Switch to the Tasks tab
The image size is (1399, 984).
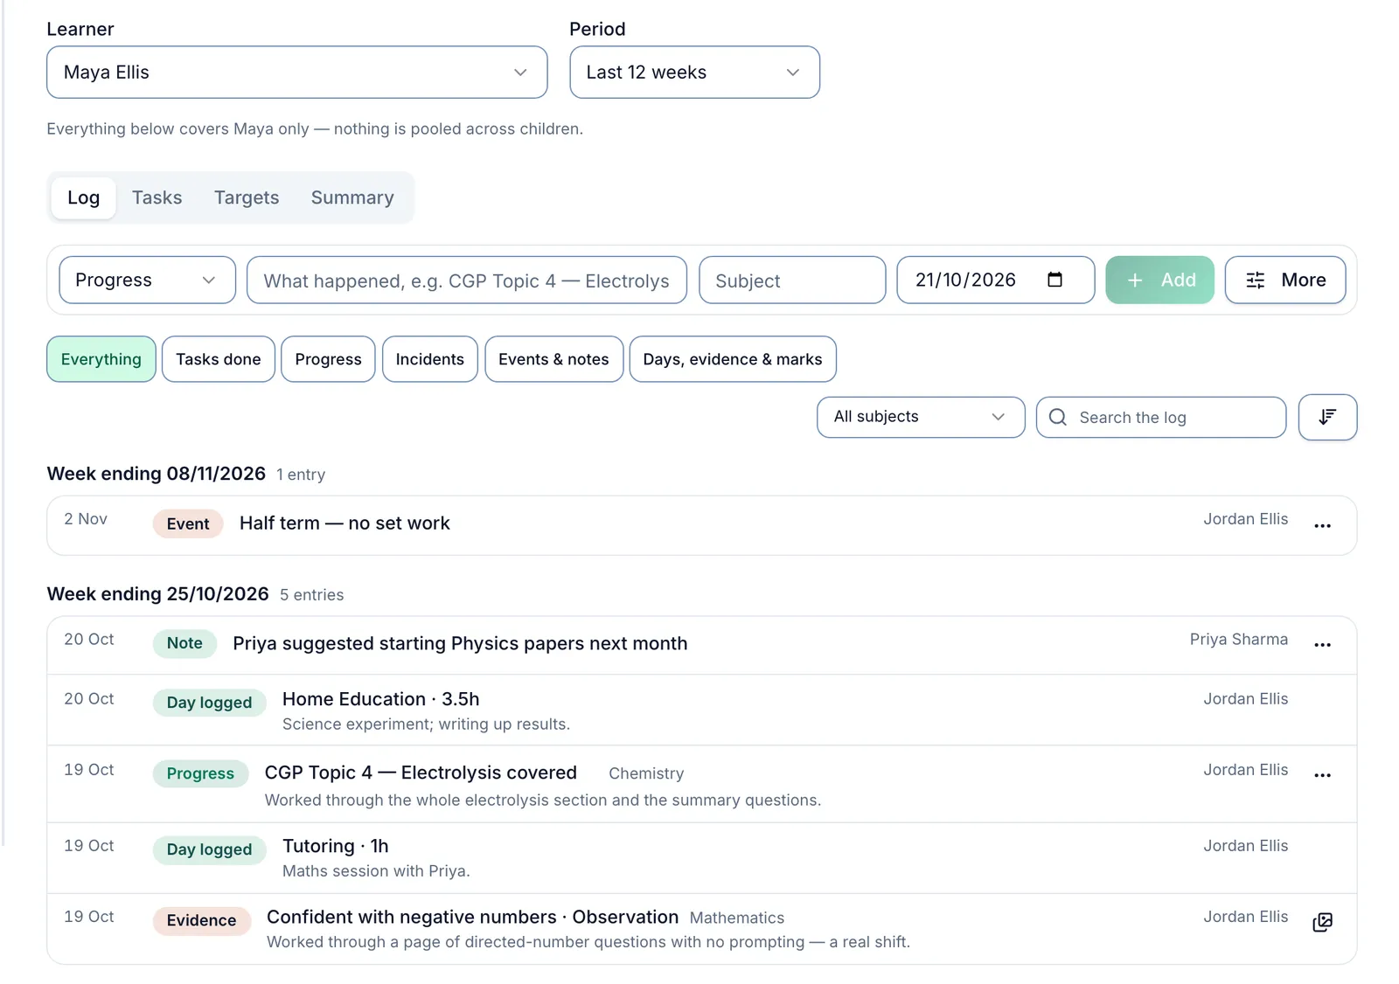pyautogui.click(x=157, y=197)
